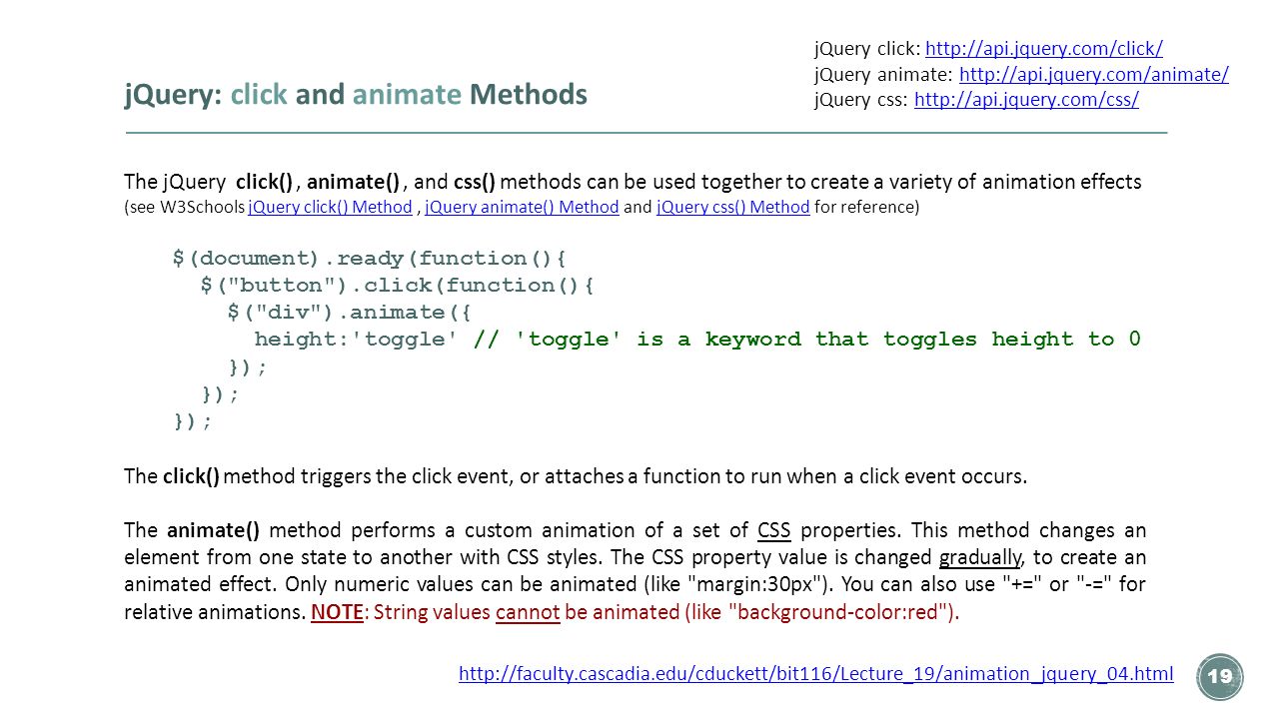Open the api.jquery.com/css/ link
Viewport: 1279px width, 719px height.
(x=1026, y=100)
